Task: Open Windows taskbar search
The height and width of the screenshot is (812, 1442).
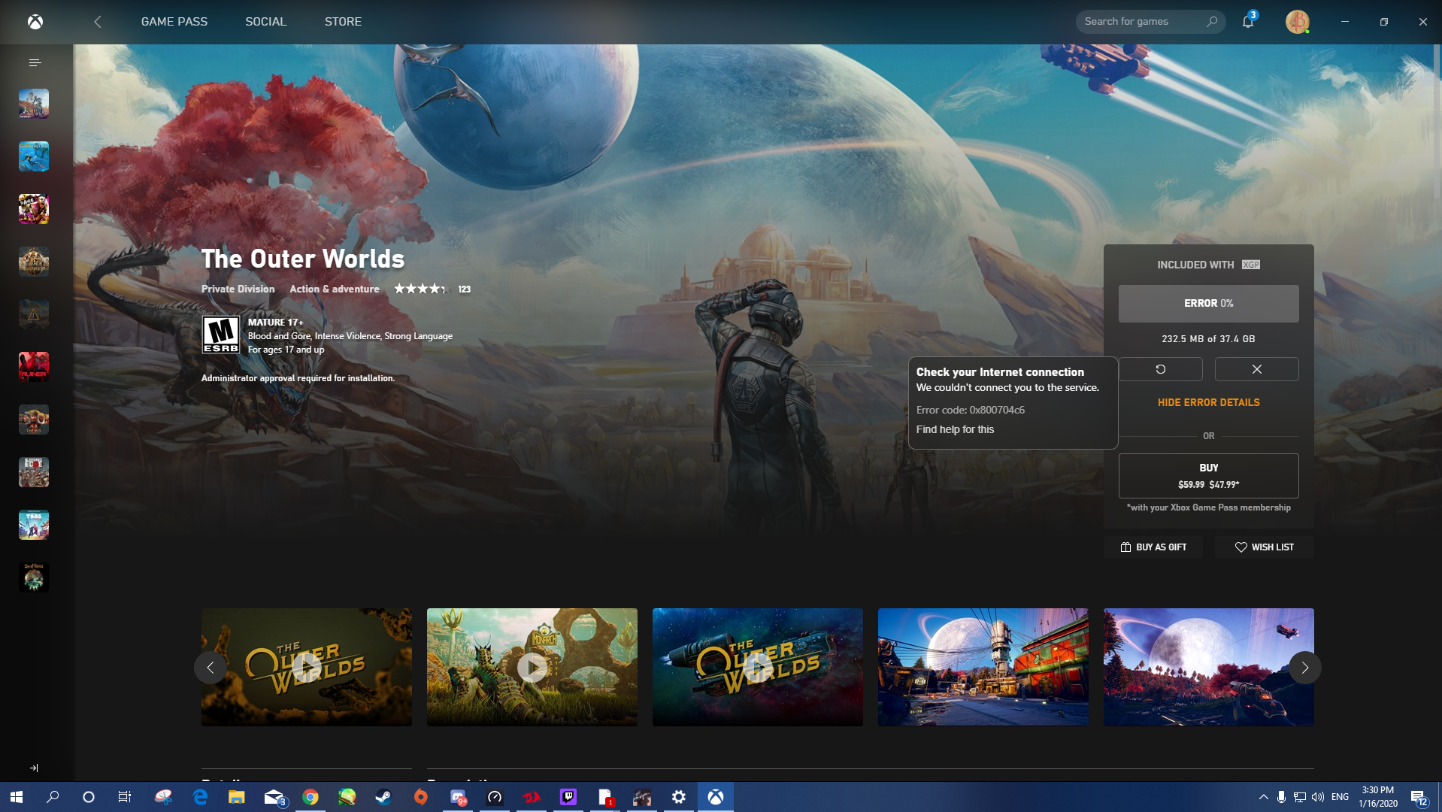Action: pyautogui.click(x=53, y=797)
